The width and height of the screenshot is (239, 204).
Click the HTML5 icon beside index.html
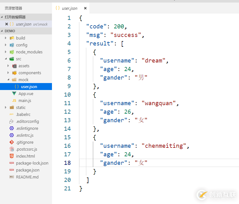pyautogui.click(x=12, y=156)
